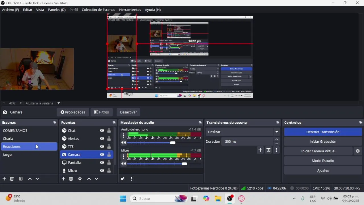The width and height of the screenshot is (364, 205).
Task: Open Herramientas menu
Action: pos(130,10)
